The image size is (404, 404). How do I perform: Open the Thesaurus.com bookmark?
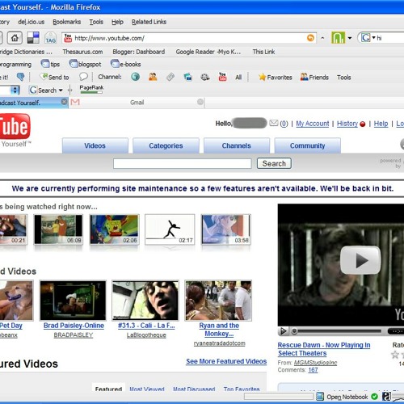point(82,52)
